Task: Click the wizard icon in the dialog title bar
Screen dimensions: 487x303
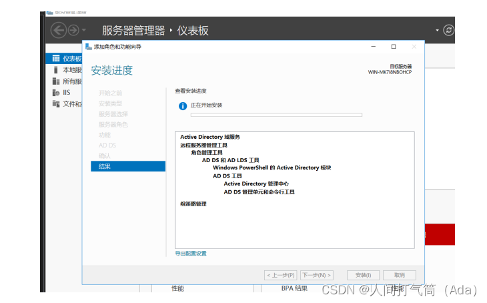Action: [x=89, y=47]
